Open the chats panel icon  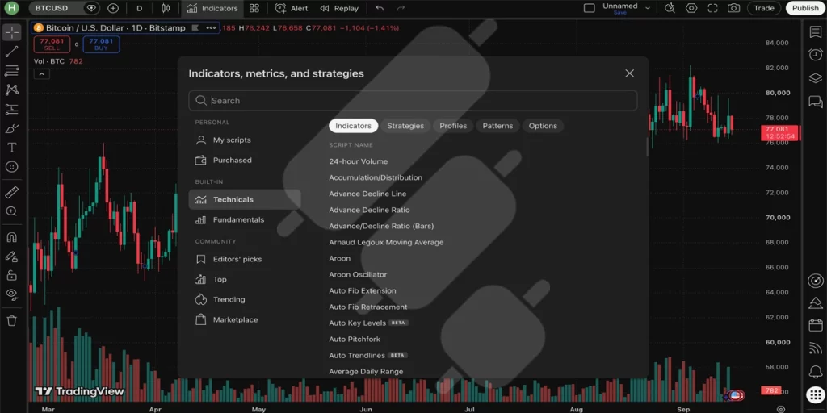tap(816, 102)
